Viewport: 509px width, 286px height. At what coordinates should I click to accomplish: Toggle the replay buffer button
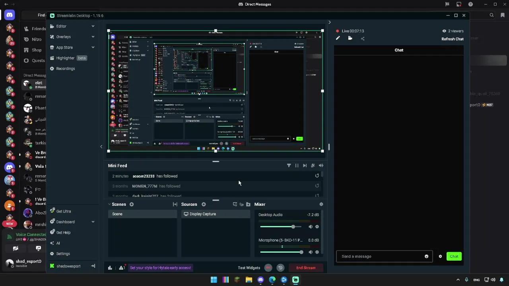click(x=280, y=268)
